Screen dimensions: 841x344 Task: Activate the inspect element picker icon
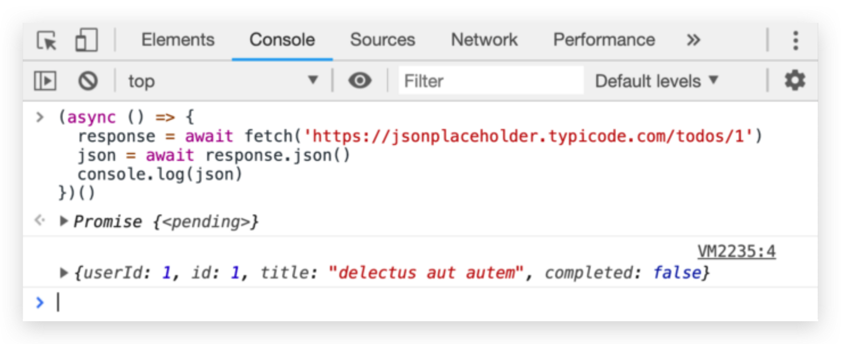coord(47,40)
